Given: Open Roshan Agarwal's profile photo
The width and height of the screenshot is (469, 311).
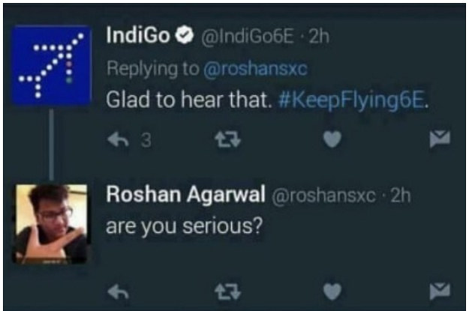Looking at the screenshot, I should click(50, 224).
